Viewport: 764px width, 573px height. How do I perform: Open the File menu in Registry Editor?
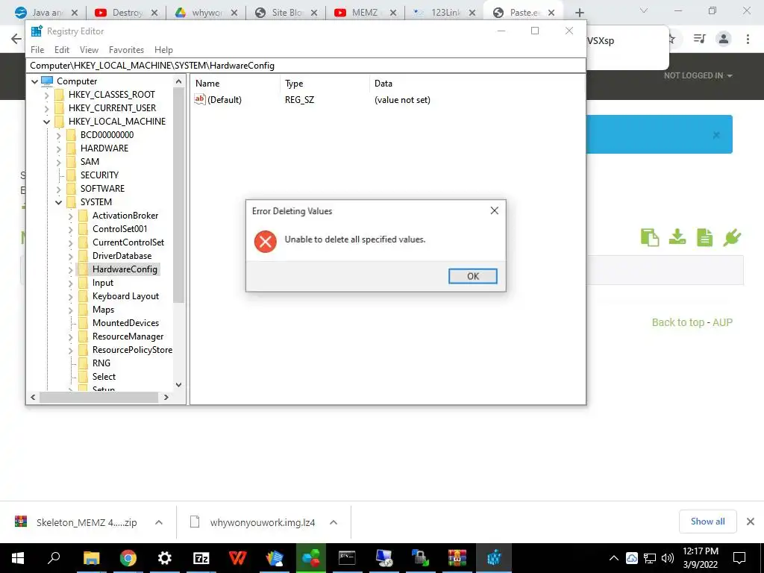pyautogui.click(x=37, y=50)
